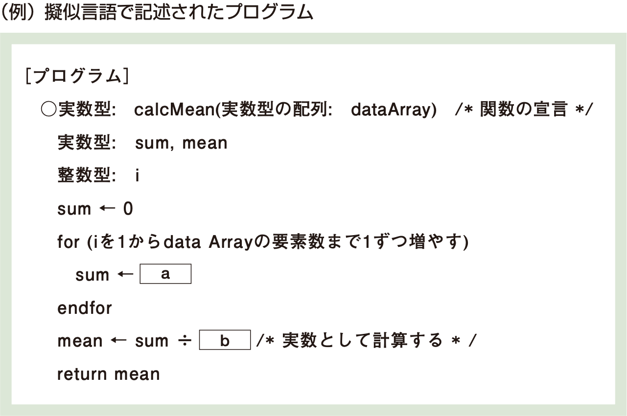Click the endfor keyword

pyautogui.click(x=85, y=308)
